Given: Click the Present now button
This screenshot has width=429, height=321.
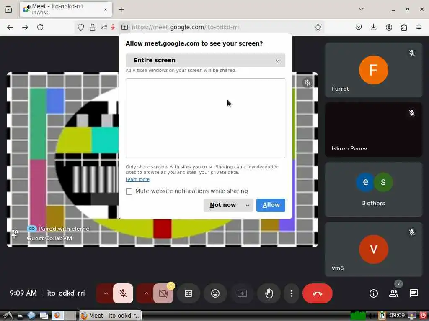Looking at the screenshot, I should (x=242, y=293).
